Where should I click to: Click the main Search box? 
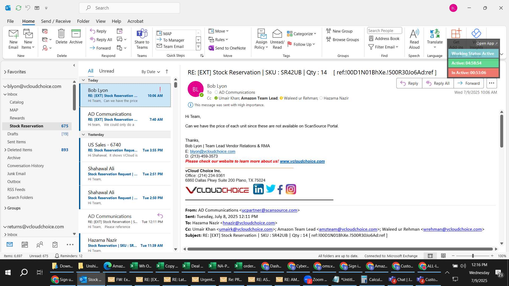click(x=129, y=8)
